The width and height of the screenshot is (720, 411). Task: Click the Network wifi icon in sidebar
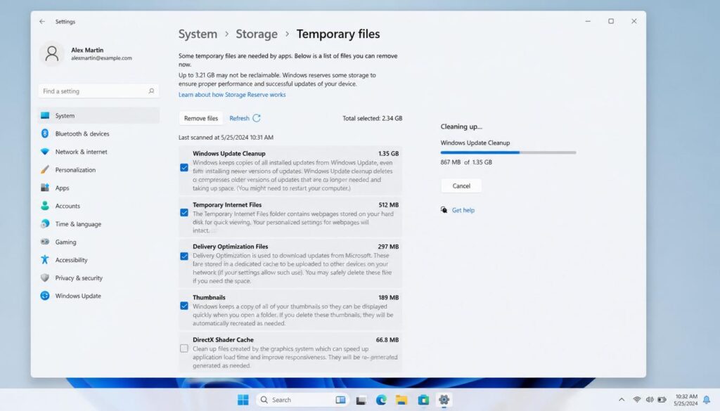tap(44, 151)
